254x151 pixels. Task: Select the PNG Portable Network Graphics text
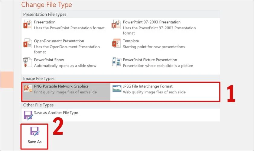point(61,86)
